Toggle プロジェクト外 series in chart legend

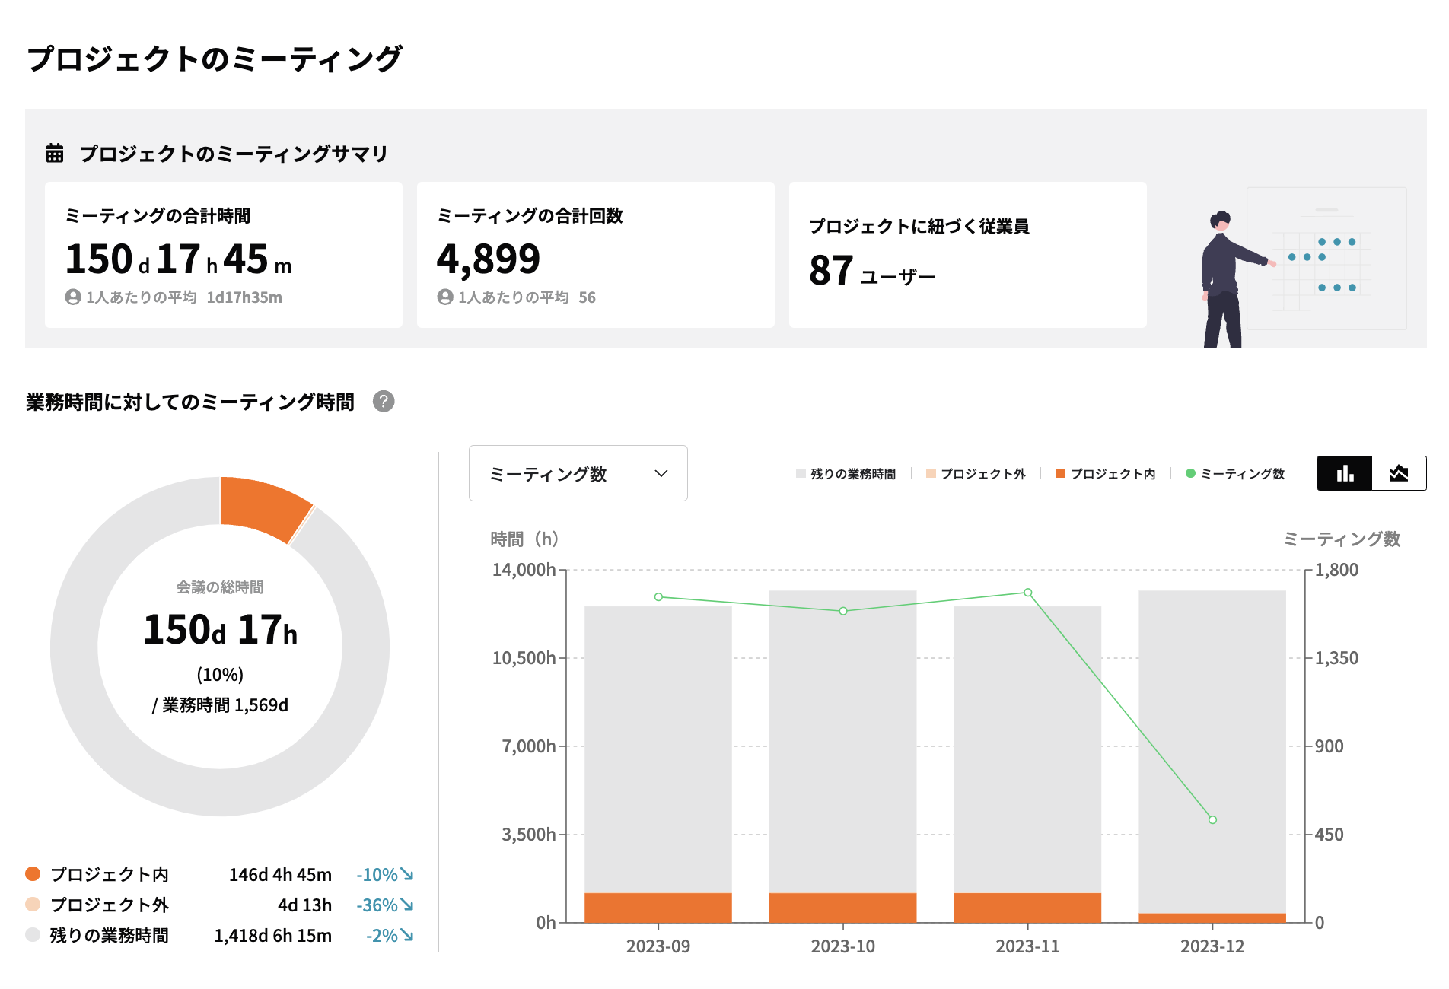976,474
